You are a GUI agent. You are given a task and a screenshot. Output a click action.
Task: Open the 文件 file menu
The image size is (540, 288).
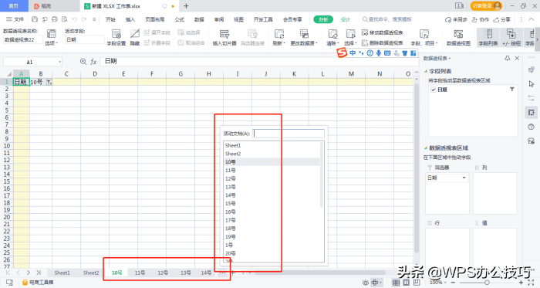coord(15,19)
